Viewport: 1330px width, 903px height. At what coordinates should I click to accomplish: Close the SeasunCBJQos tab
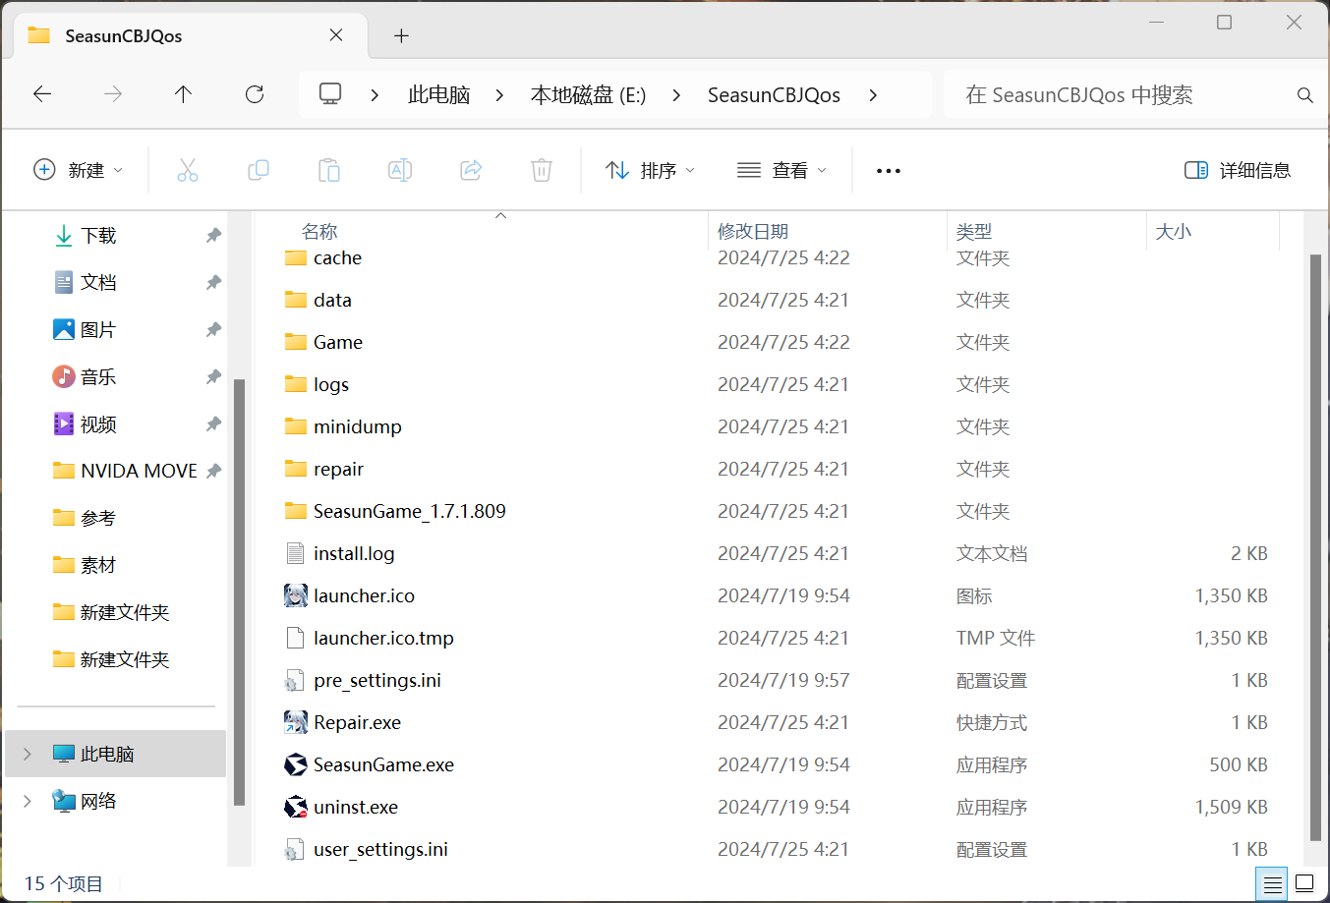(336, 35)
